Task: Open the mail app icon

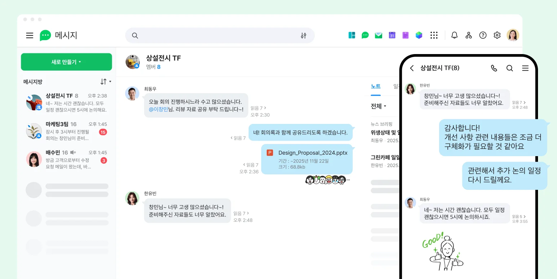Action: pyautogui.click(x=379, y=35)
